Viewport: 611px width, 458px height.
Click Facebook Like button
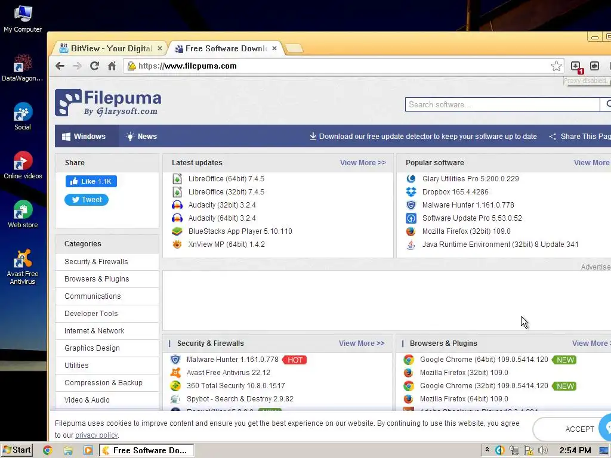[x=91, y=181]
